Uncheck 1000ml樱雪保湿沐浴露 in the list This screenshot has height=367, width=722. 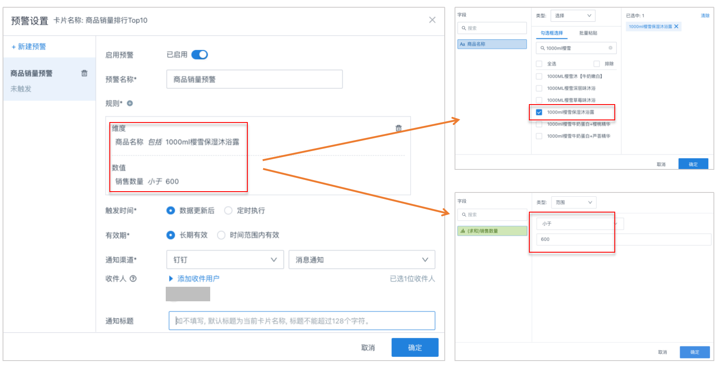539,112
